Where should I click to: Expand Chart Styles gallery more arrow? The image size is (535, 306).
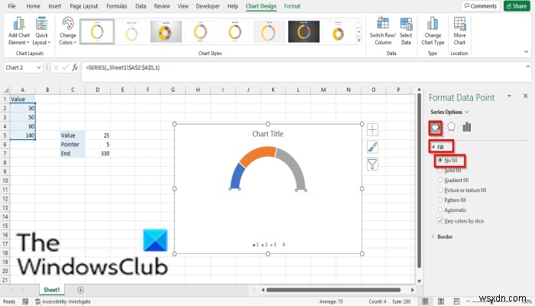[359, 41]
